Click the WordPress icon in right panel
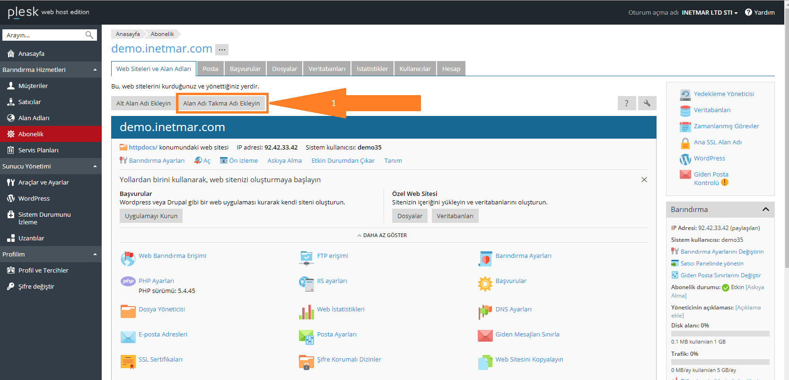 pos(685,159)
